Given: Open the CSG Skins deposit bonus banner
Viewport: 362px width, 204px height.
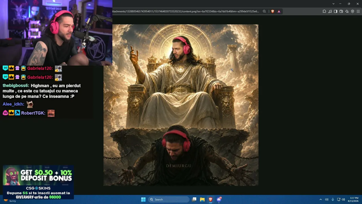Looking at the screenshot, I should [38, 182].
